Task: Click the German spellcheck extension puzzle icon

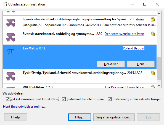Action: (10, 76)
